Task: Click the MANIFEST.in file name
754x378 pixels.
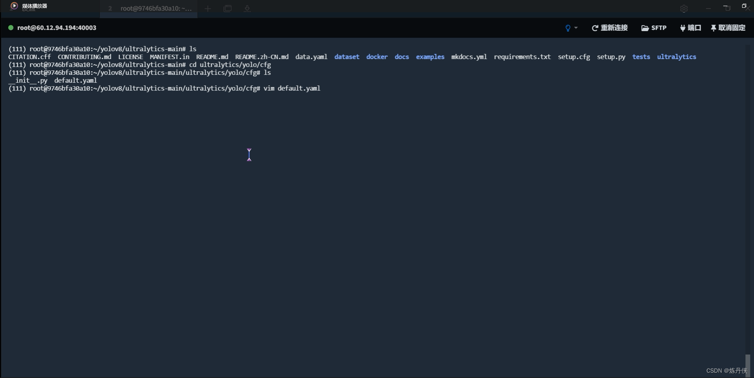Action: (169, 57)
